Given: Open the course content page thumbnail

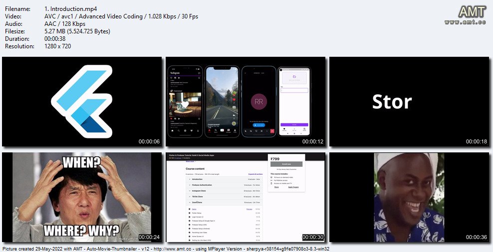Looking at the screenshot, I should coord(246,197).
